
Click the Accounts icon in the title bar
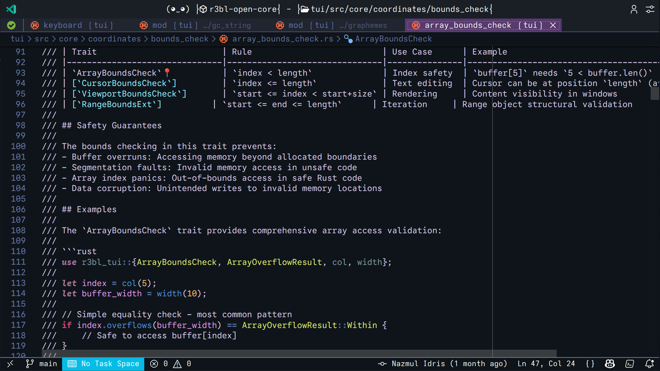[x=634, y=9]
